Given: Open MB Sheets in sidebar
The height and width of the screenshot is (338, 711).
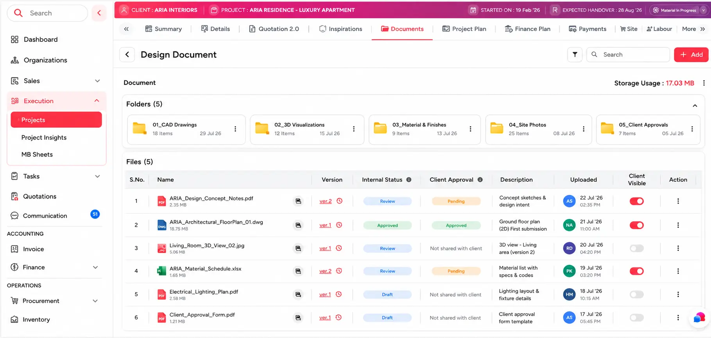Looking at the screenshot, I should (x=37, y=154).
